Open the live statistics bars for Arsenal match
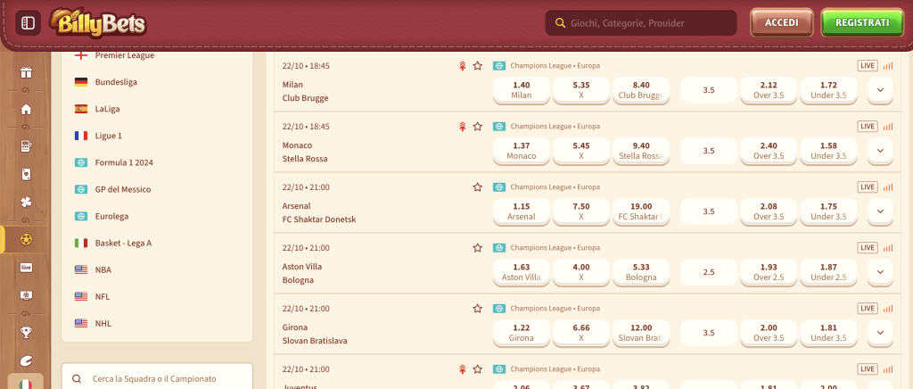The height and width of the screenshot is (389, 913). 887,187
